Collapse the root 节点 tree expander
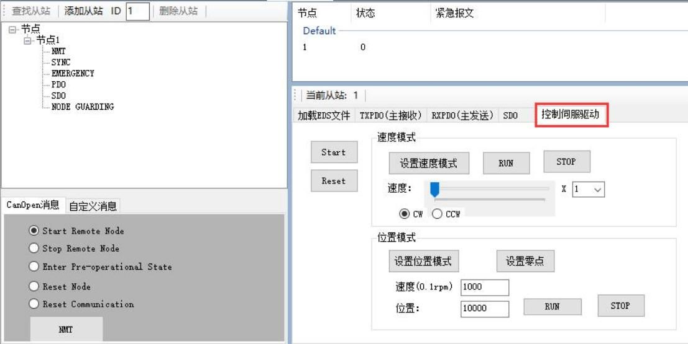Image resolution: width=688 pixels, height=344 pixels. click(13, 29)
